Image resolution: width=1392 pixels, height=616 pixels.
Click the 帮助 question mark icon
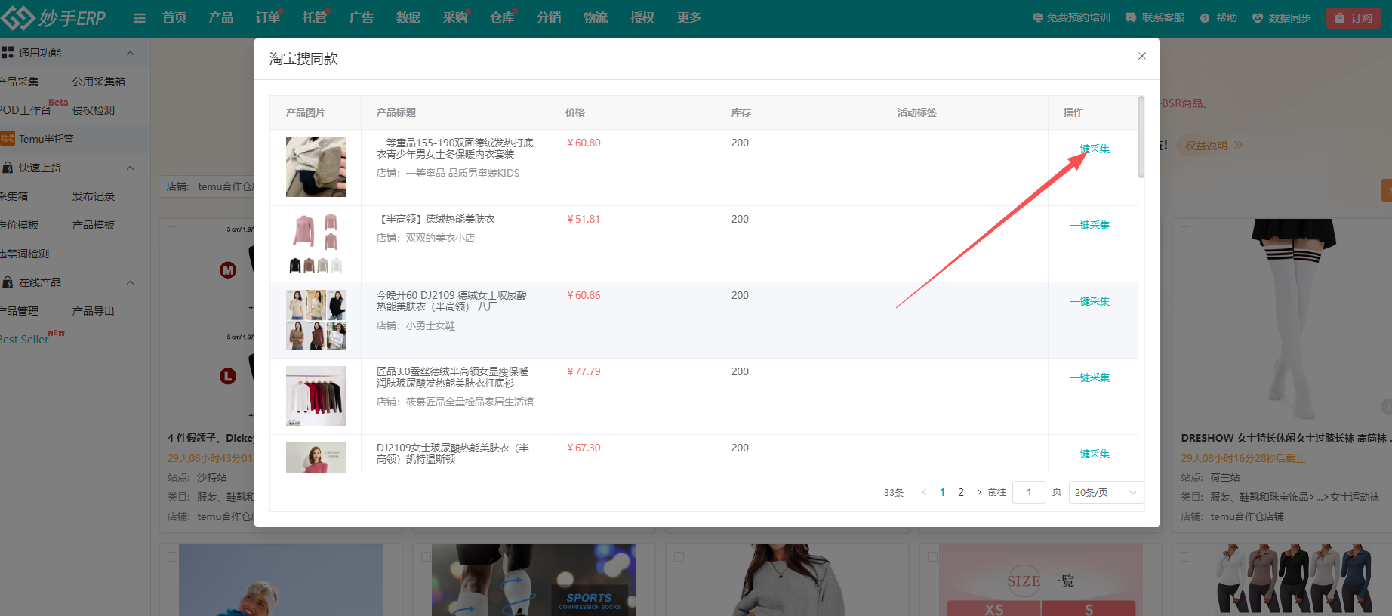coord(1204,18)
